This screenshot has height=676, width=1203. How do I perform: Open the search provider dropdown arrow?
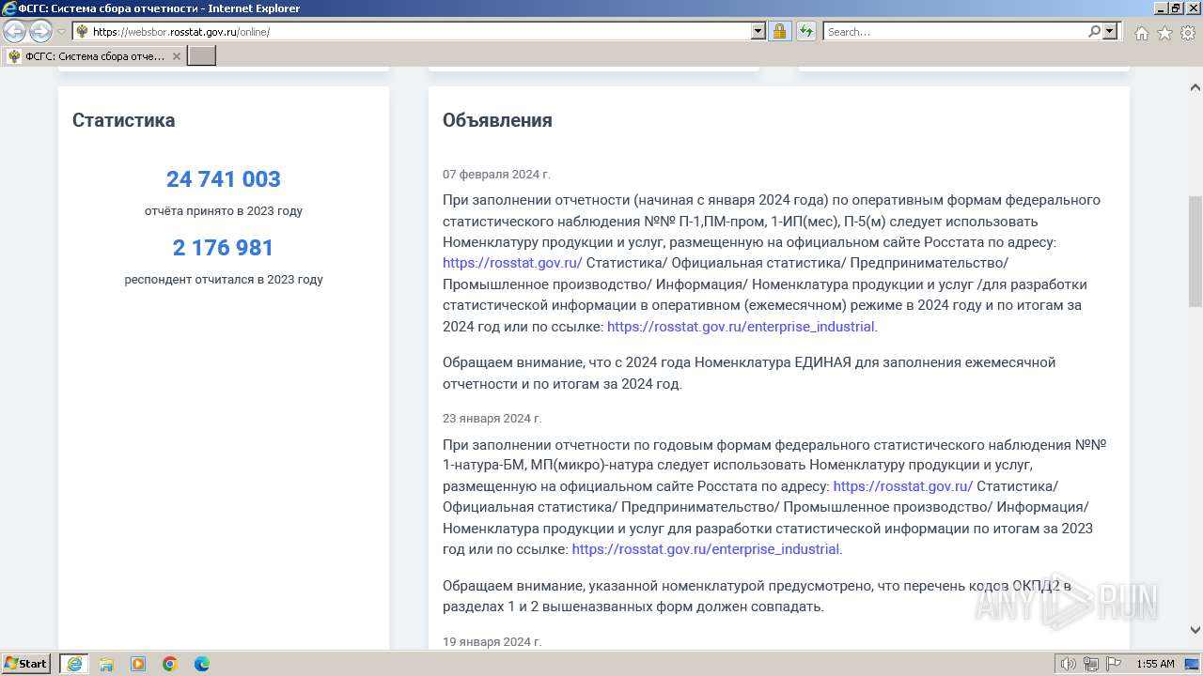click(x=1110, y=32)
